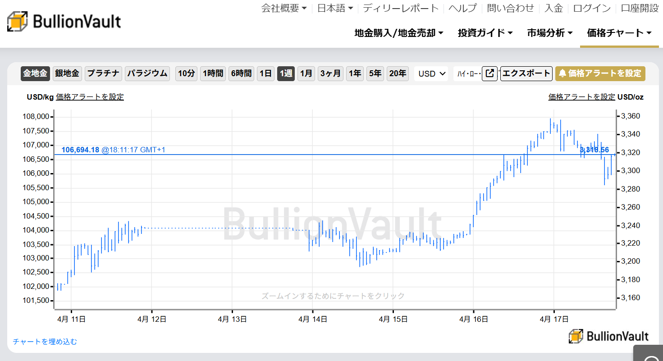Click チャートを埋め込む link
Viewport: 663px width, 361px height.
click(45, 342)
